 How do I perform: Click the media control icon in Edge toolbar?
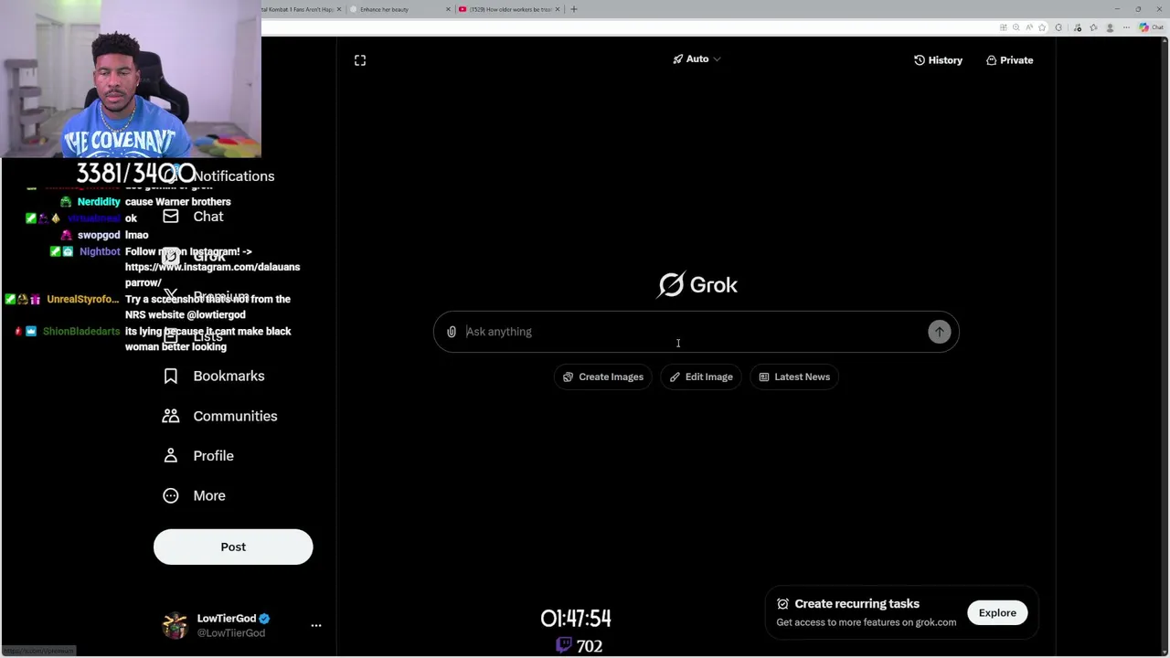pyautogui.click(x=1078, y=27)
